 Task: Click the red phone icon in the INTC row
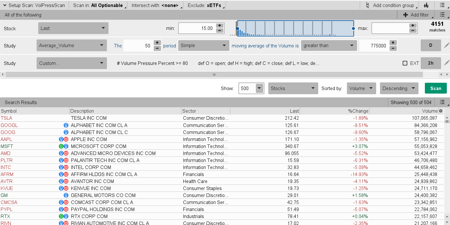coord(66,167)
